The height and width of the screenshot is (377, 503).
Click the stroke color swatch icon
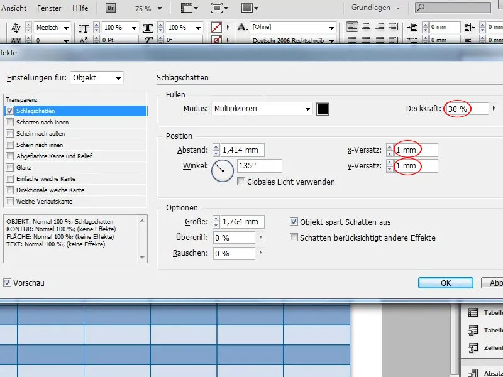tap(216, 40)
